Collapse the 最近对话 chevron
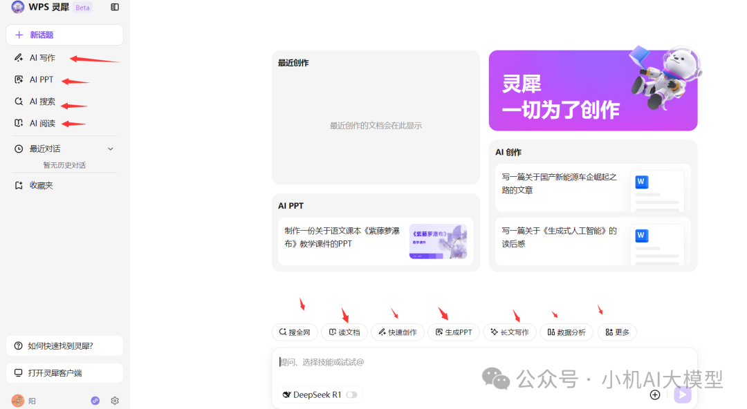 (111, 149)
